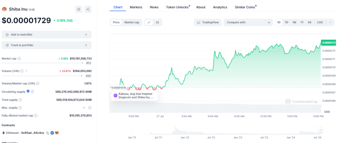The image size is (339, 143).
Task: Click the #13 market cap rank badge
Action: tap(88, 63)
